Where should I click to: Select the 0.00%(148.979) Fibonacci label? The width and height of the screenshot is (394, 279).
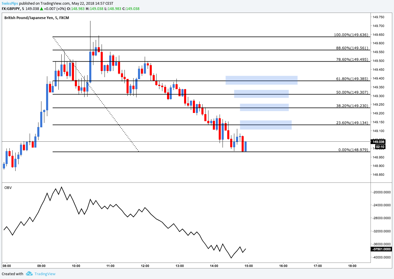[x=353, y=150]
